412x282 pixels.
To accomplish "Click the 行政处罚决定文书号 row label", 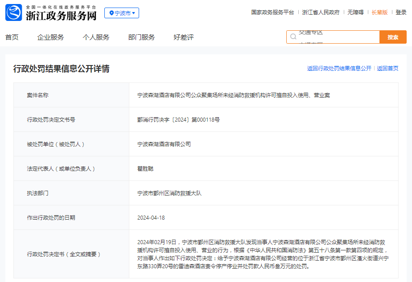I will (x=51, y=120).
